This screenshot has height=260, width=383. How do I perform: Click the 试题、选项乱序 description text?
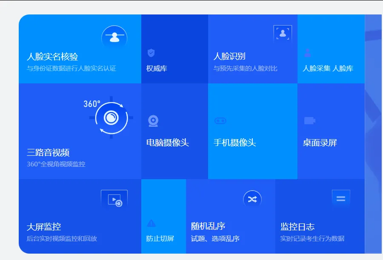pyautogui.click(x=215, y=239)
